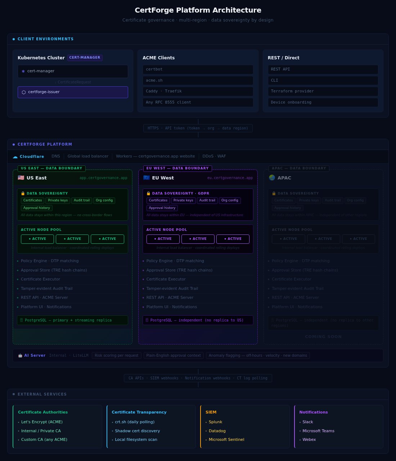Click the Certificates tag in US East
The height and width of the screenshot is (461, 396).
click(x=32, y=201)
